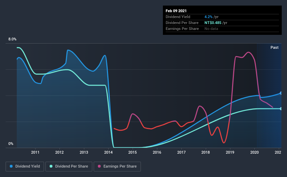Click the 2014 x-axis label

(108, 152)
